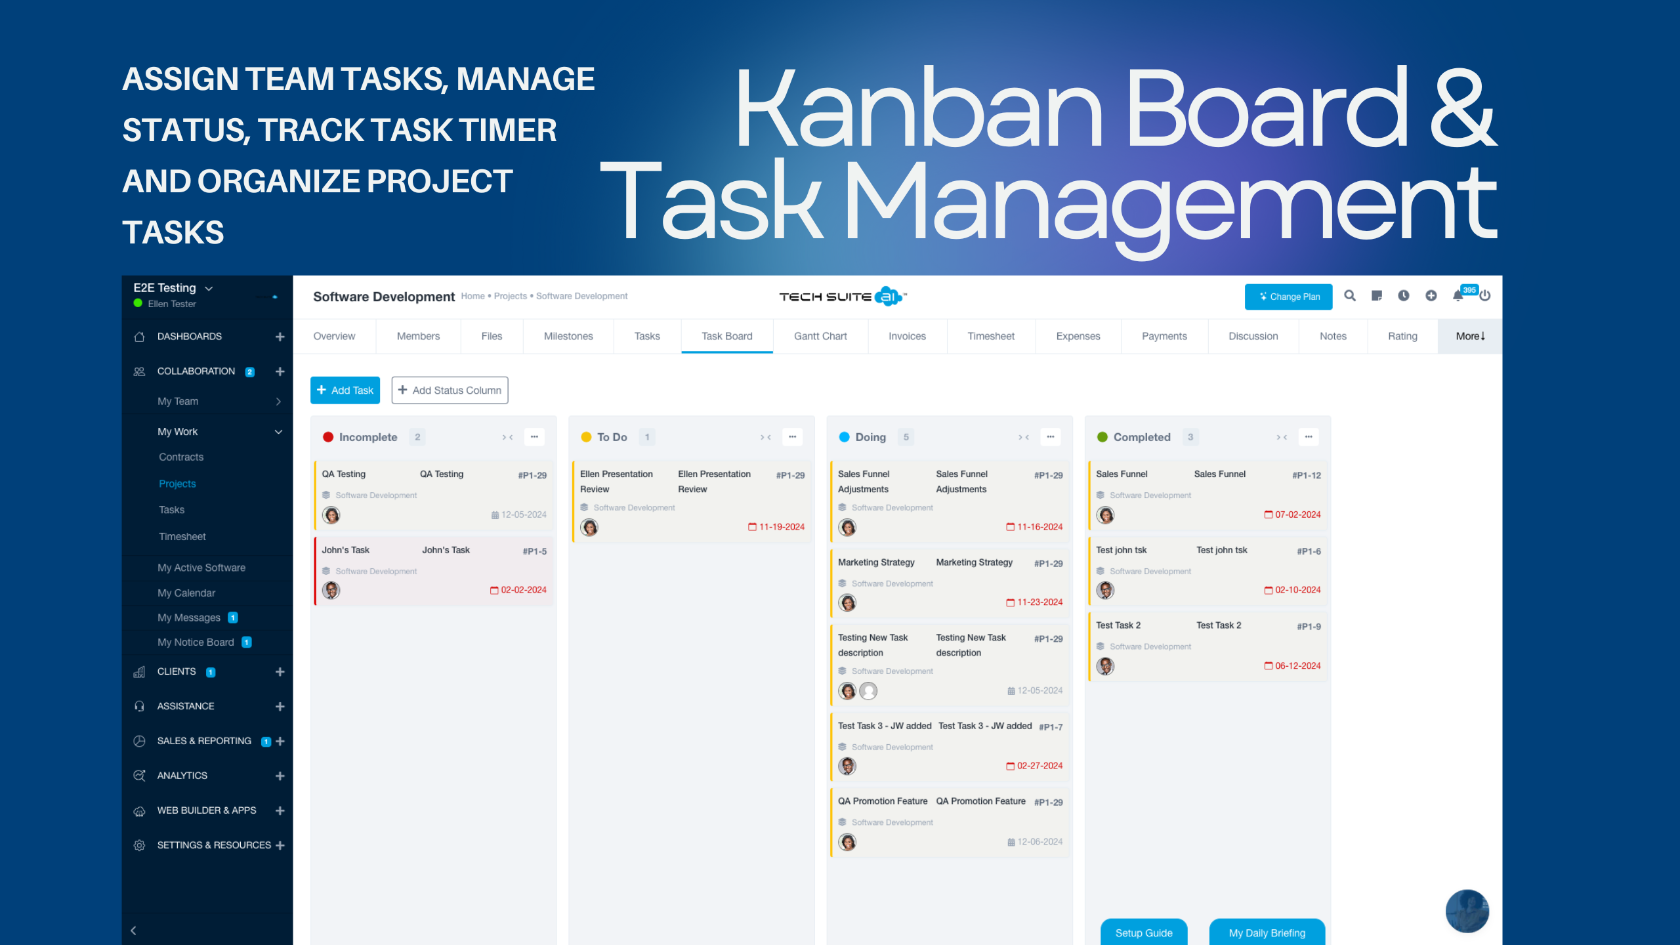Click the clock timer icon in header
The height and width of the screenshot is (945, 1680).
(1404, 296)
